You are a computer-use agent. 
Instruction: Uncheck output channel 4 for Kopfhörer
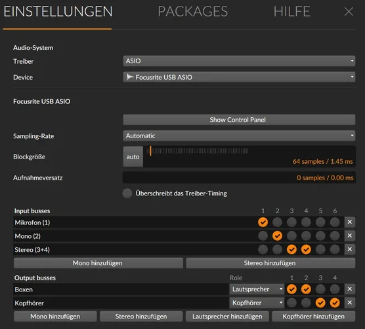(335, 303)
